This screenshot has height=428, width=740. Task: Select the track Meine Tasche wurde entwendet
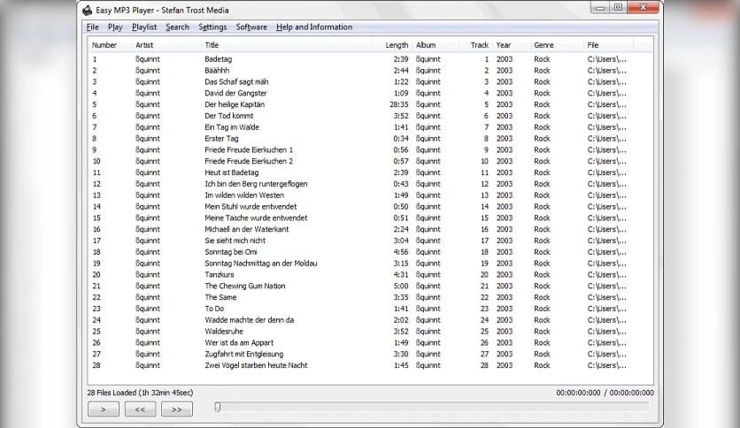[256, 218]
